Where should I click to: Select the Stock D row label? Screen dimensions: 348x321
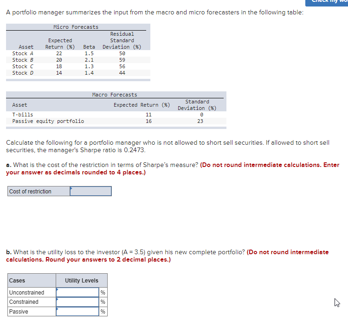tap(23, 73)
